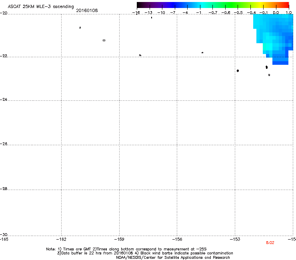The height and width of the screenshot is (260, 296).
Task: Click longitude axis label -159
Action: coord(119,240)
